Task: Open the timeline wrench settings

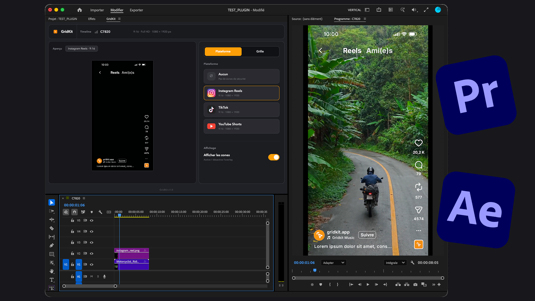Action: click(100, 212)
